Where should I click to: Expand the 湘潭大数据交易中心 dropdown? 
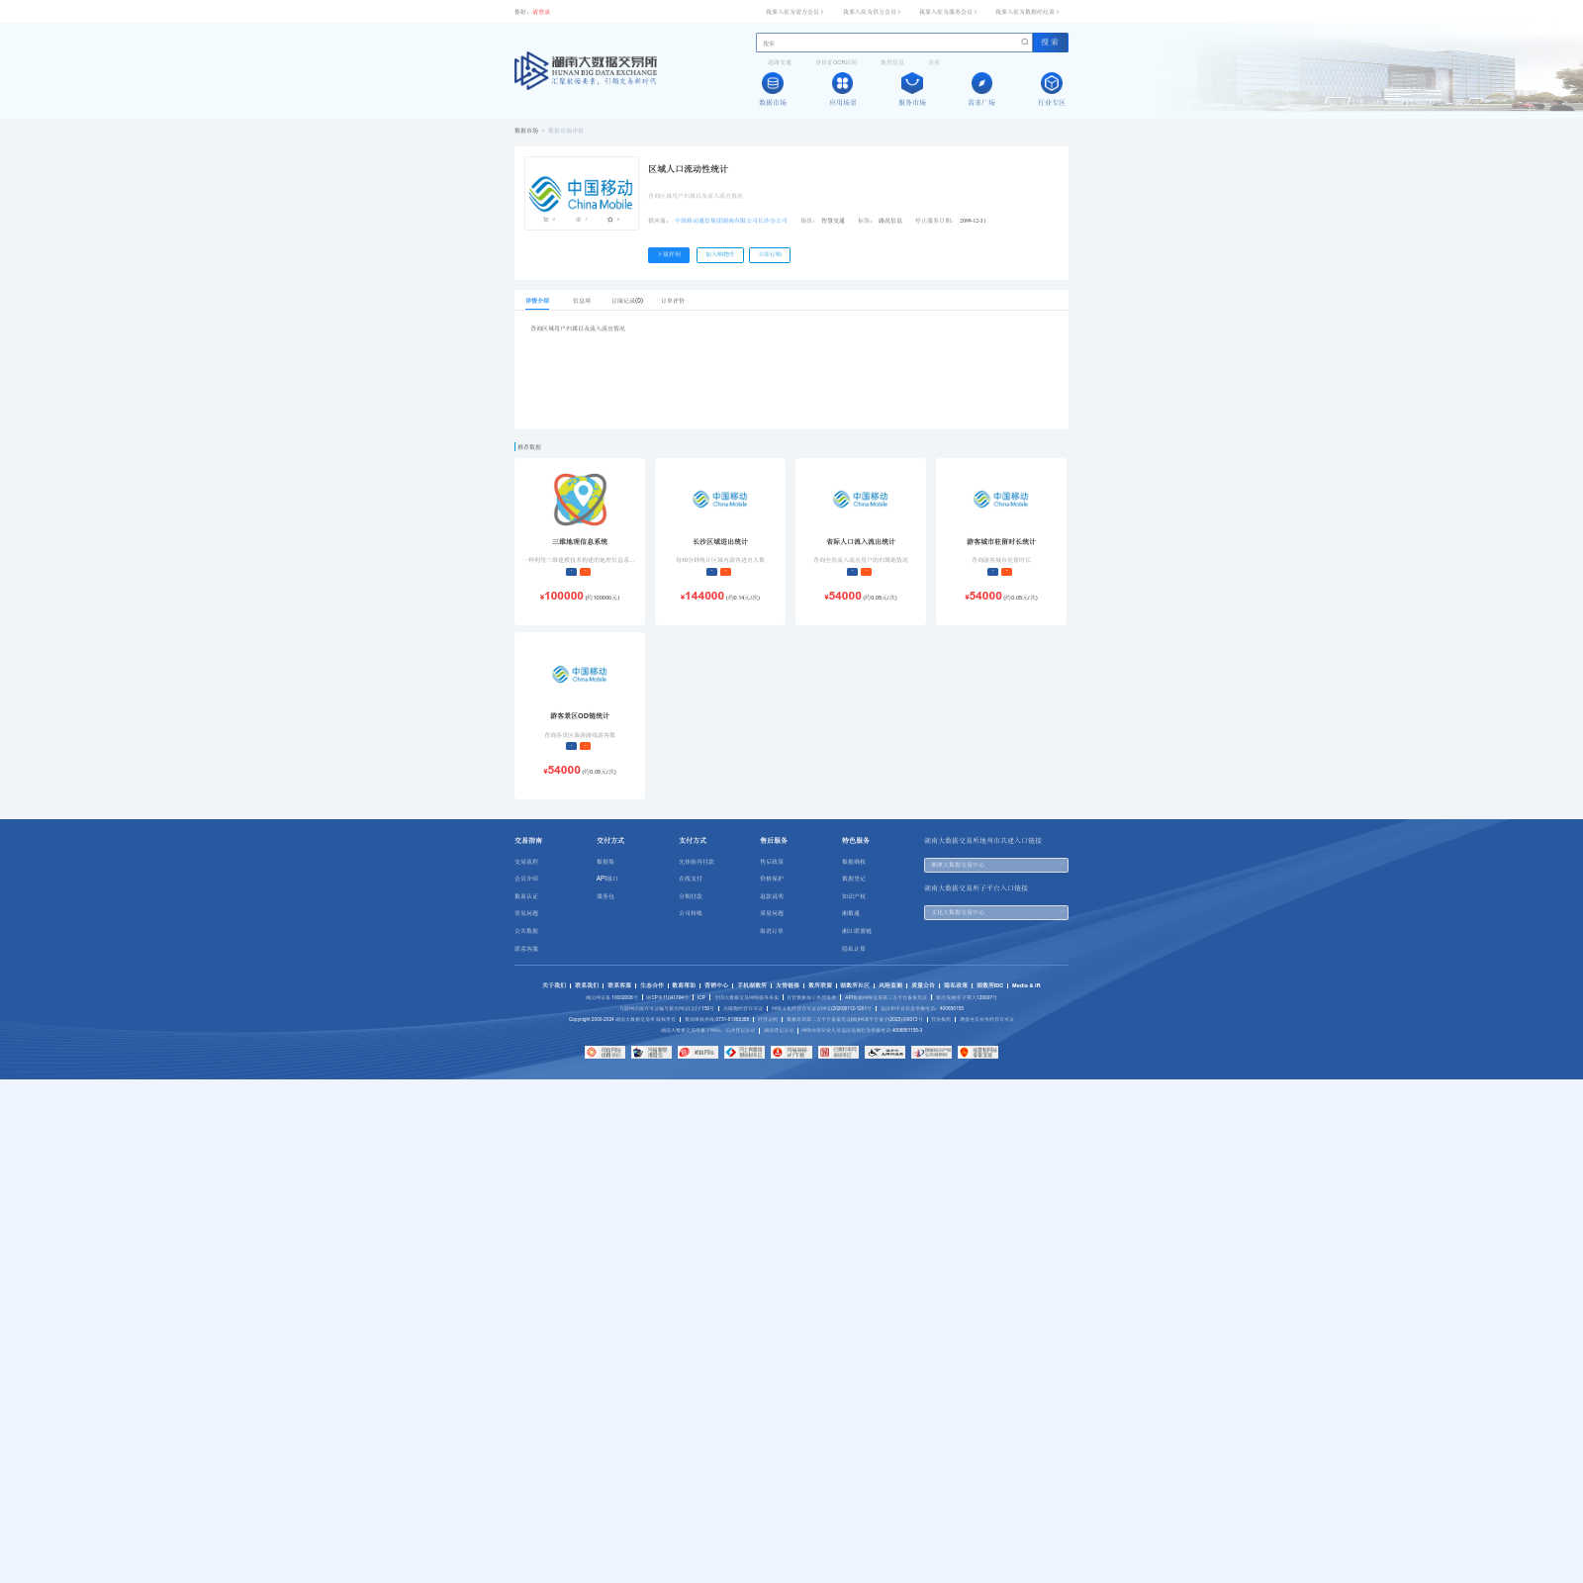point(996,865)
